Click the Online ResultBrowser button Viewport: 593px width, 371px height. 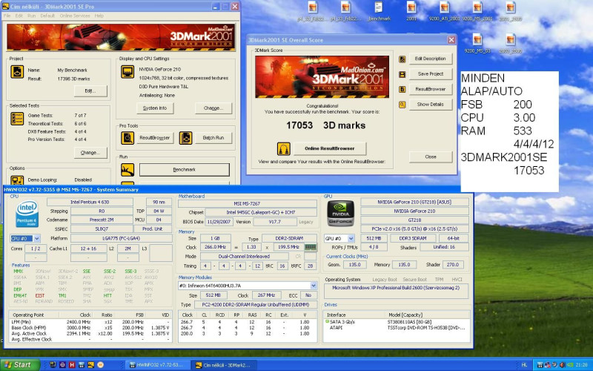(x=330, y=148)
